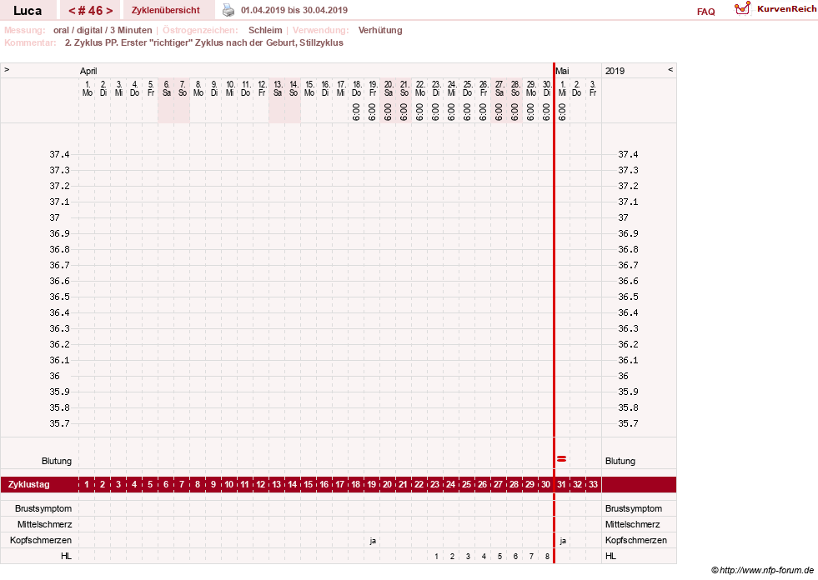
Task: Open the Zyklenübersicht tab
Action: pyautogui.click(x=165, y=10)
